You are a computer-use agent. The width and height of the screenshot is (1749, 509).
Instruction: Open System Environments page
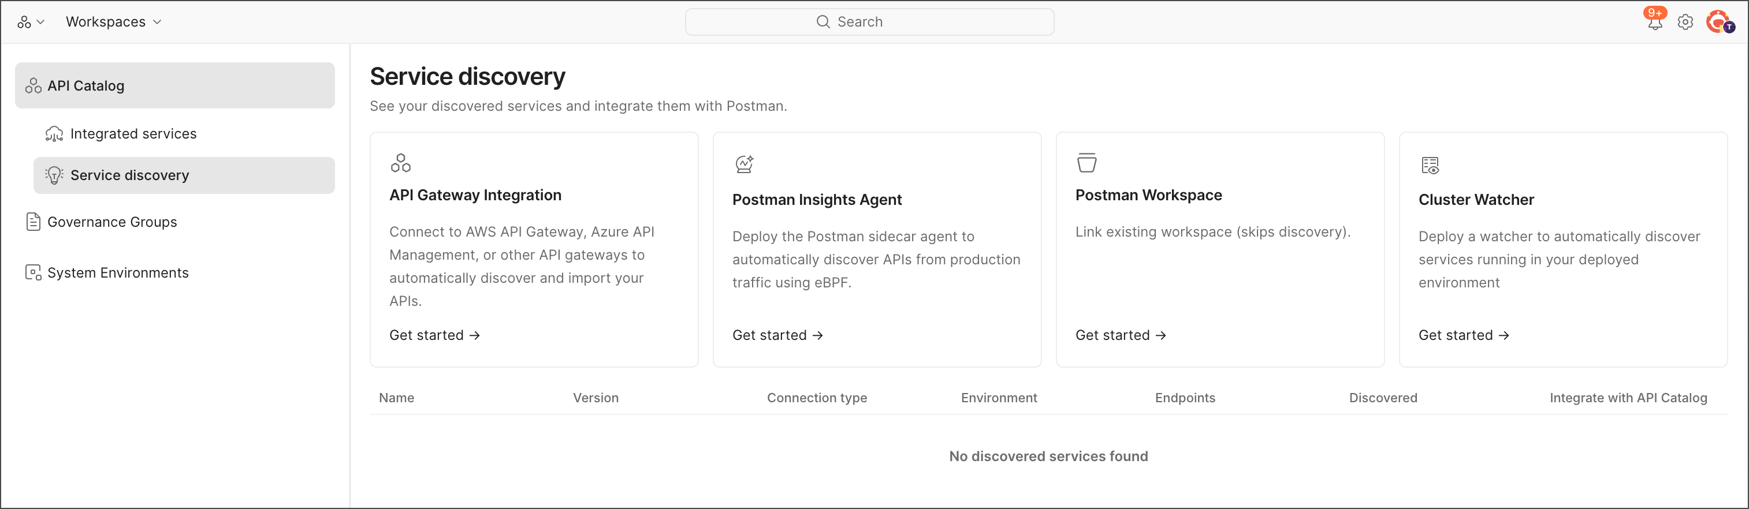click(117, 273)
